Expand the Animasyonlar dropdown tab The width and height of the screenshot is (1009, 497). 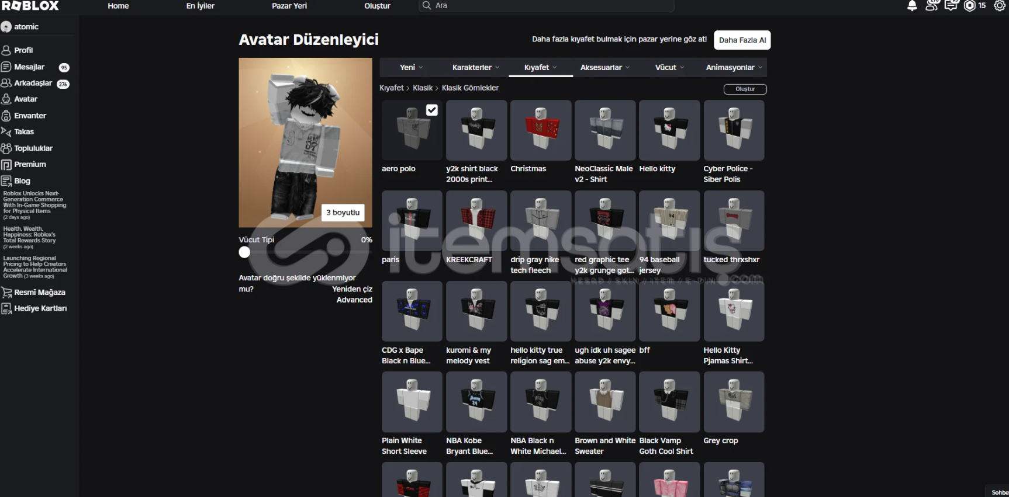(734, 67)
